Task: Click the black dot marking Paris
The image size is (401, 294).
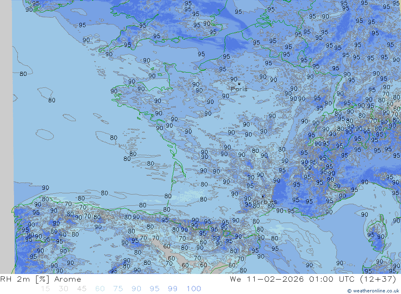Action: coord(239,84)
